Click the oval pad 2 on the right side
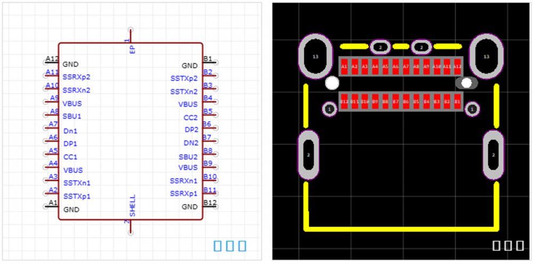The image size is (533, 264). [494, 155]
